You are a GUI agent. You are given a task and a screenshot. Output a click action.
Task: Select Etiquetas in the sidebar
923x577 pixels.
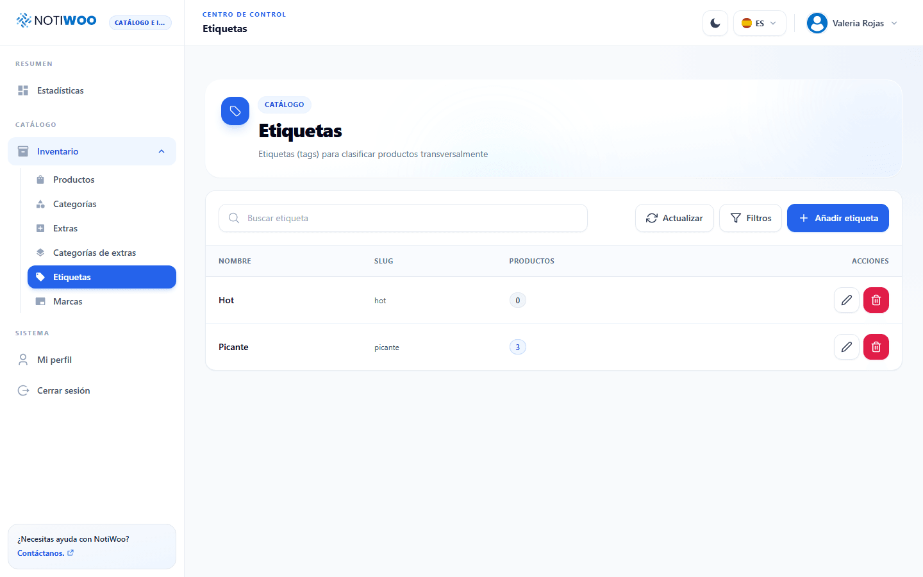click(102, 277)
